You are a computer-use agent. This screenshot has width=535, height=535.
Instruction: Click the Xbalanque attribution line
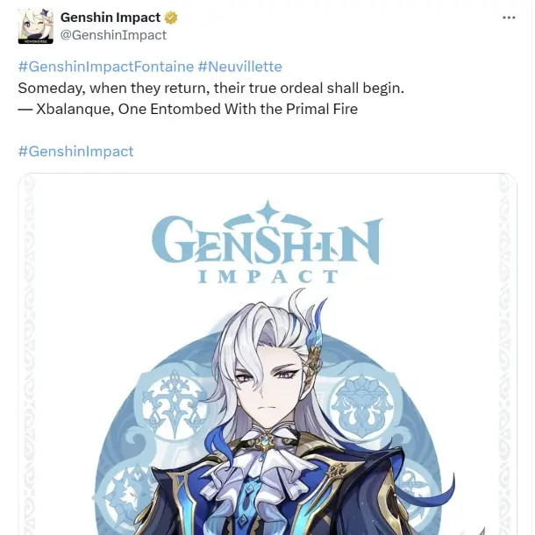click(x=188, y=109)
